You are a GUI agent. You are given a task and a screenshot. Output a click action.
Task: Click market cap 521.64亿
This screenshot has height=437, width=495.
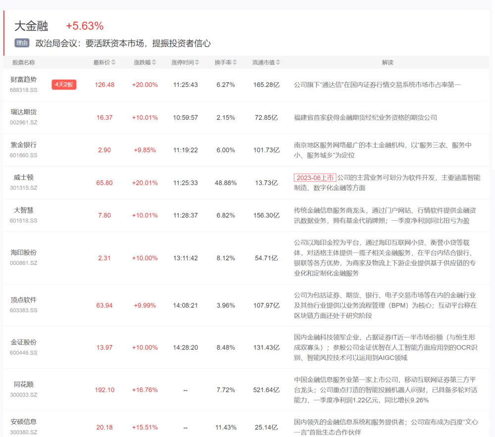pos(266,390)
